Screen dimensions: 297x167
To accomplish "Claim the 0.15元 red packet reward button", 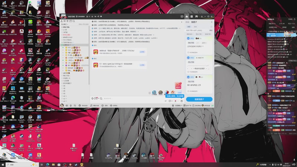I will (142, 52).
